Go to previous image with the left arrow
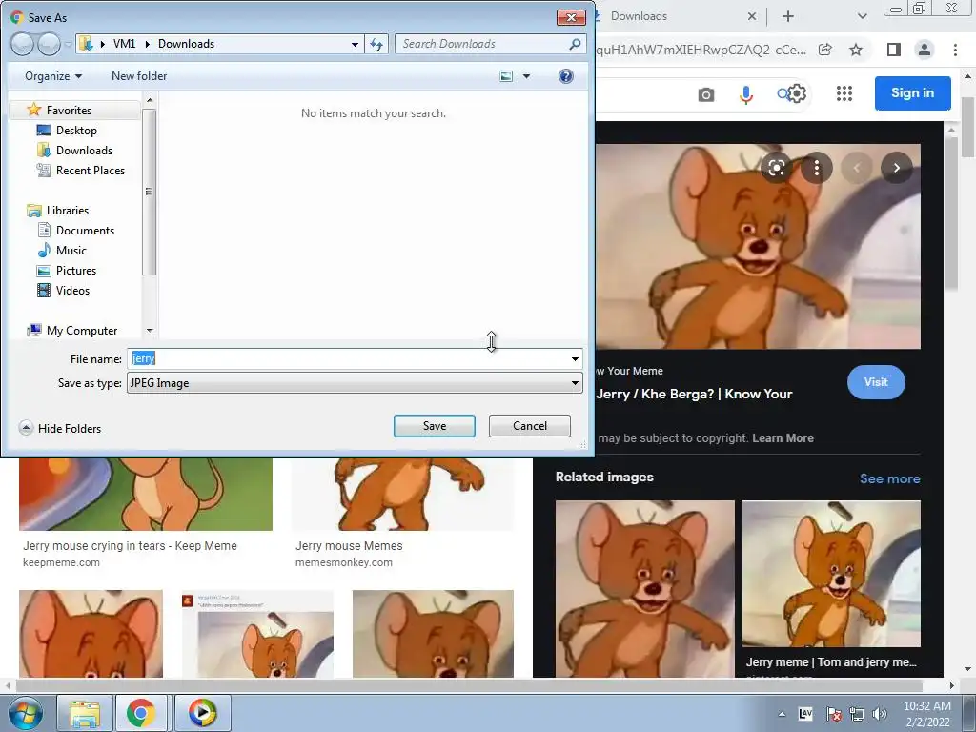The image size is (976, 732). [857, 168]
